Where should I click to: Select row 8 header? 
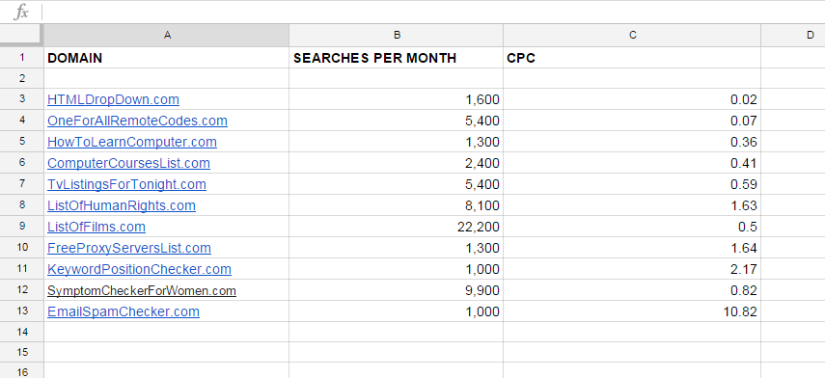21,205
